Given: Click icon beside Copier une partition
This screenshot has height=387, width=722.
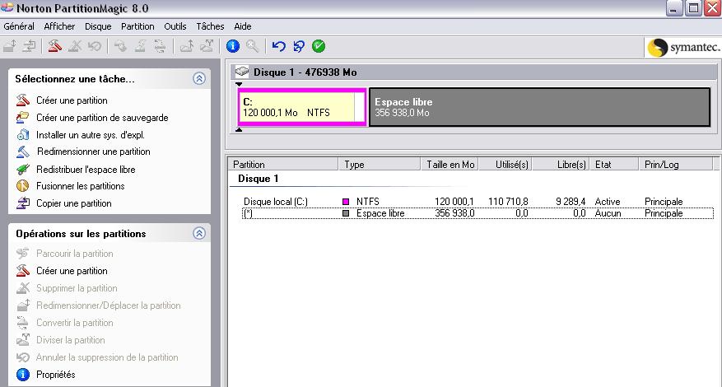Looking at the screenshot, I should (x=22, y=203).
